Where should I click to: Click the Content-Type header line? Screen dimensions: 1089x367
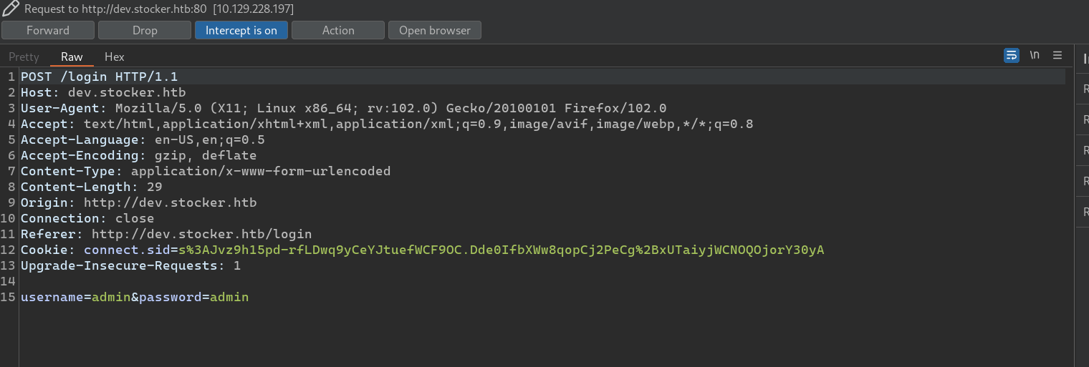coord(206,171)
